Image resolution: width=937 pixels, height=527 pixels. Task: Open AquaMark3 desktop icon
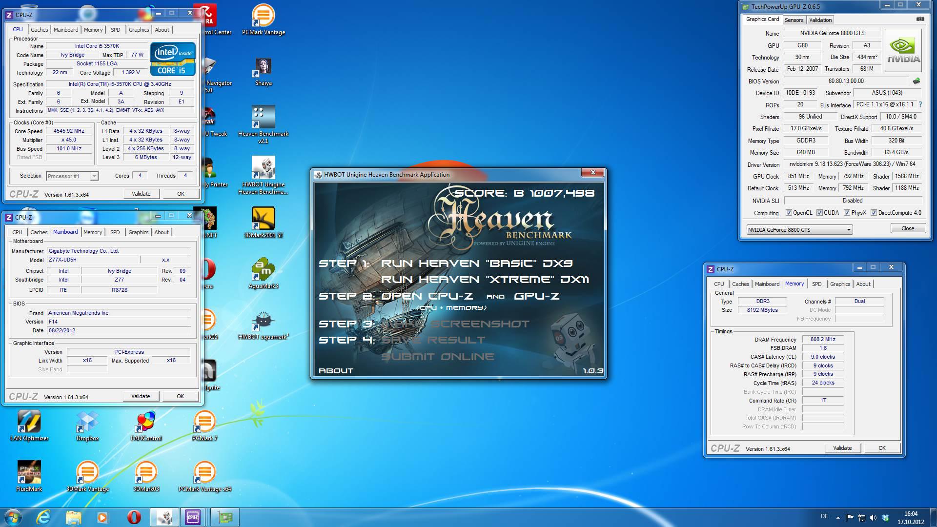263,273
